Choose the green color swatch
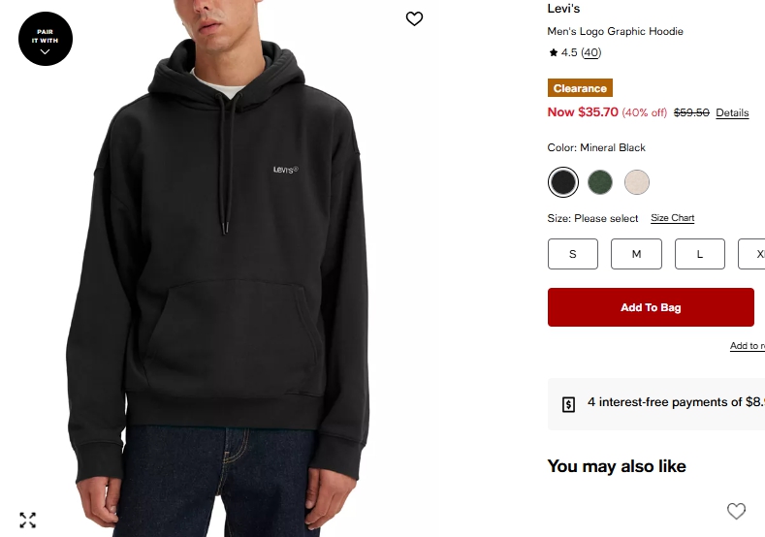Screen dimensions: 765x537 point(599,182)
